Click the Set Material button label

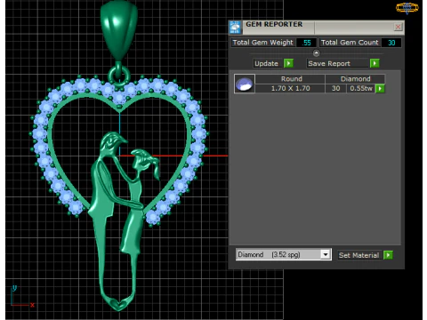[x=359, y=255]
